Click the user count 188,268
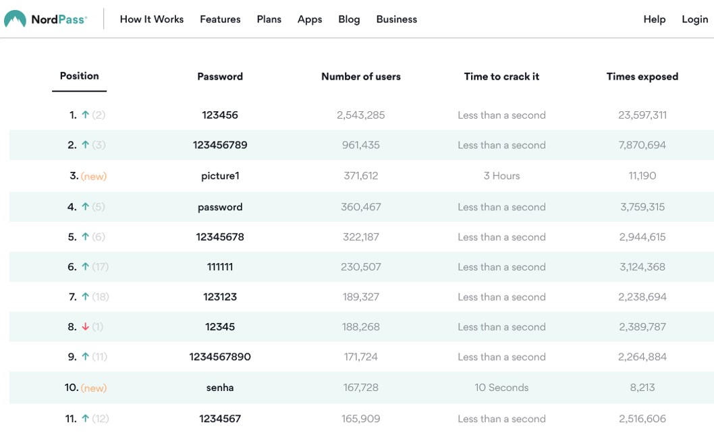Screen dimensions: 714x447 point(360,328)
